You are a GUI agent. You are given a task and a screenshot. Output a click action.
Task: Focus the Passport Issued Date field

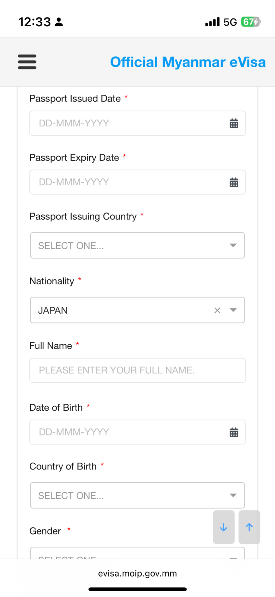(125, 123)
